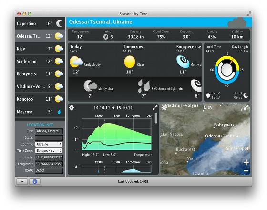
Task: Click the graph panel vertical scrollbar
Action: [156, 118]
